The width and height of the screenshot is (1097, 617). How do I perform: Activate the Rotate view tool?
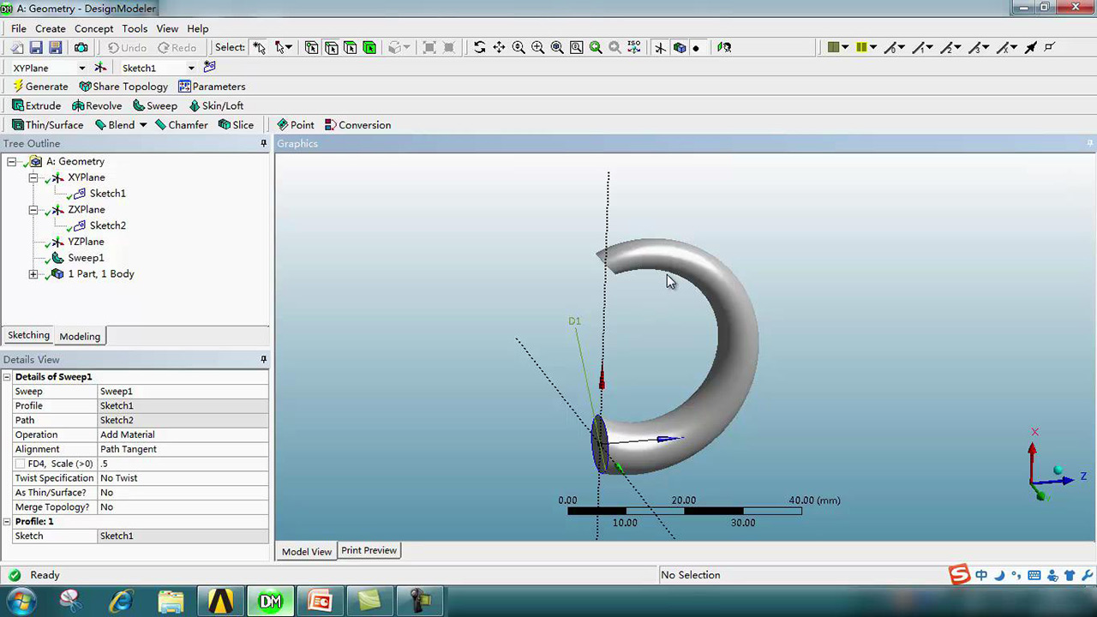click(x=479, y=48)
